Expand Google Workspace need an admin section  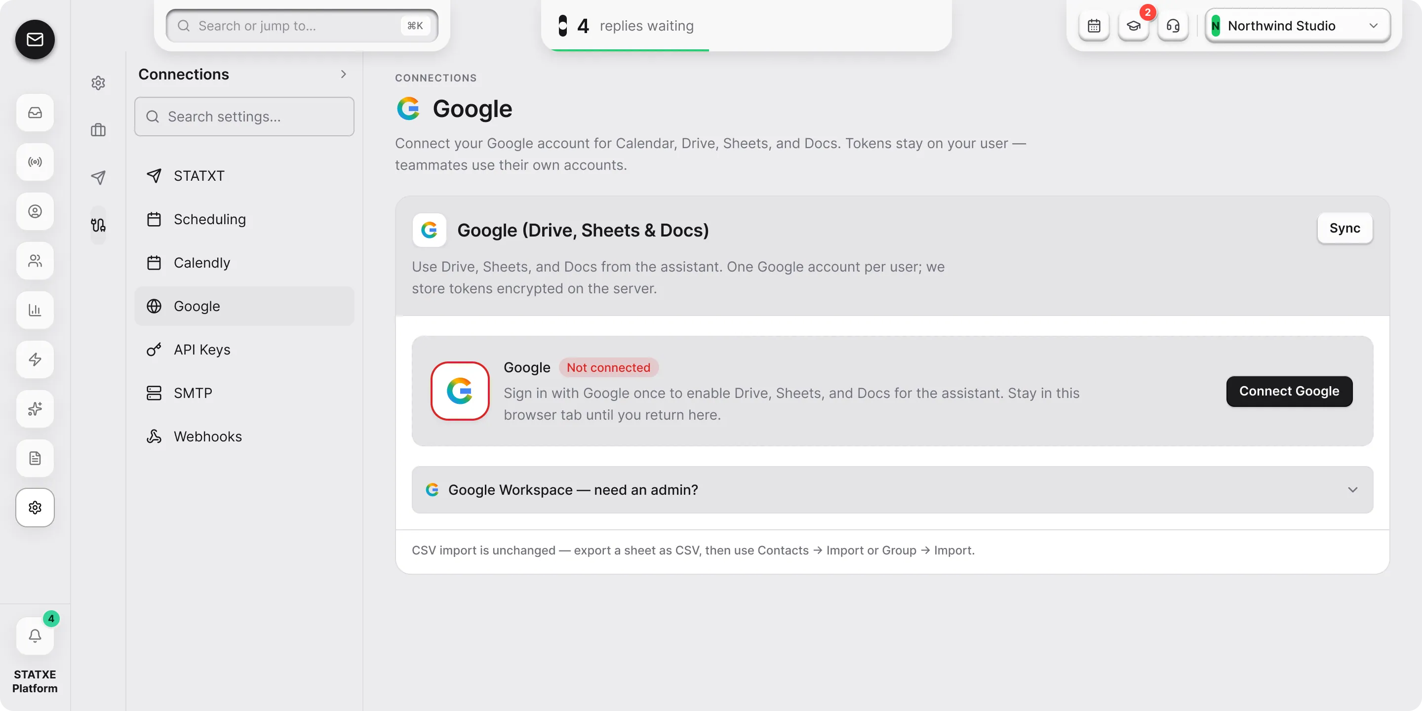click(x=892, y=490)
